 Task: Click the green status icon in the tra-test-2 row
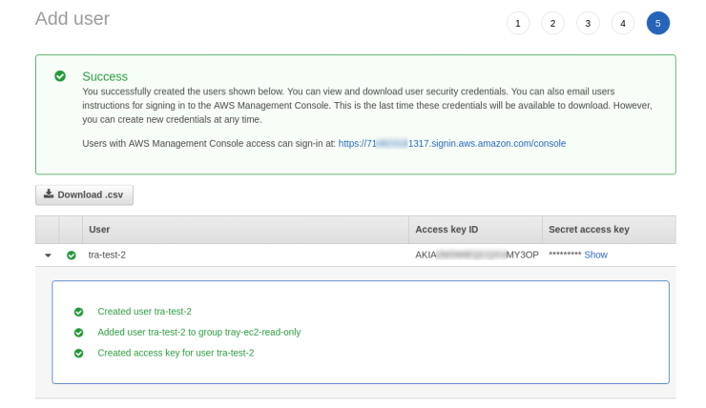(72, 255)
